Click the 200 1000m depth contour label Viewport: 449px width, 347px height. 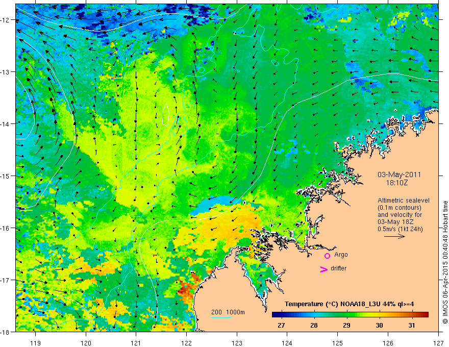click(228, 312)
